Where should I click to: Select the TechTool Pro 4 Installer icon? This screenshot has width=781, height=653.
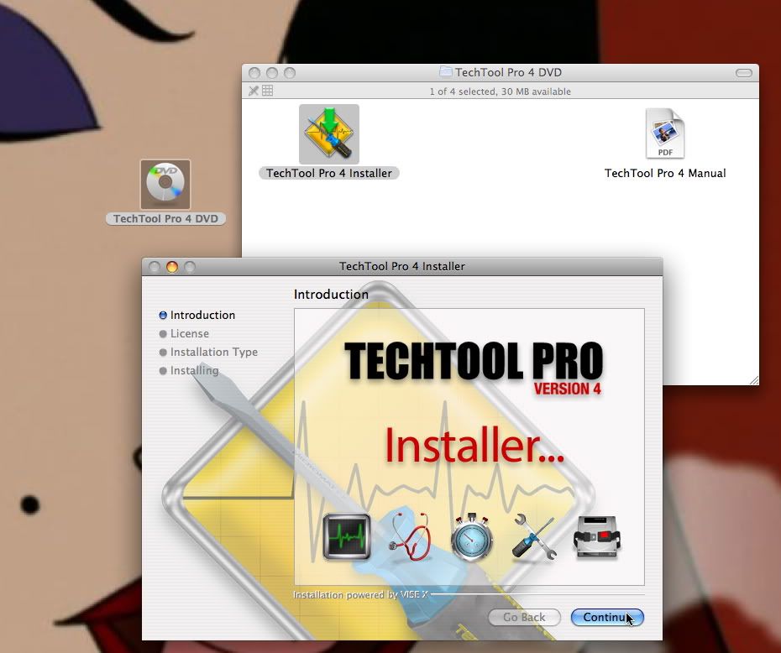[x=328, y=134]
